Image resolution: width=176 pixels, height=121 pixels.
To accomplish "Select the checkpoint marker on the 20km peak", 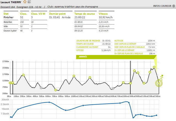I will click(23, 75).
